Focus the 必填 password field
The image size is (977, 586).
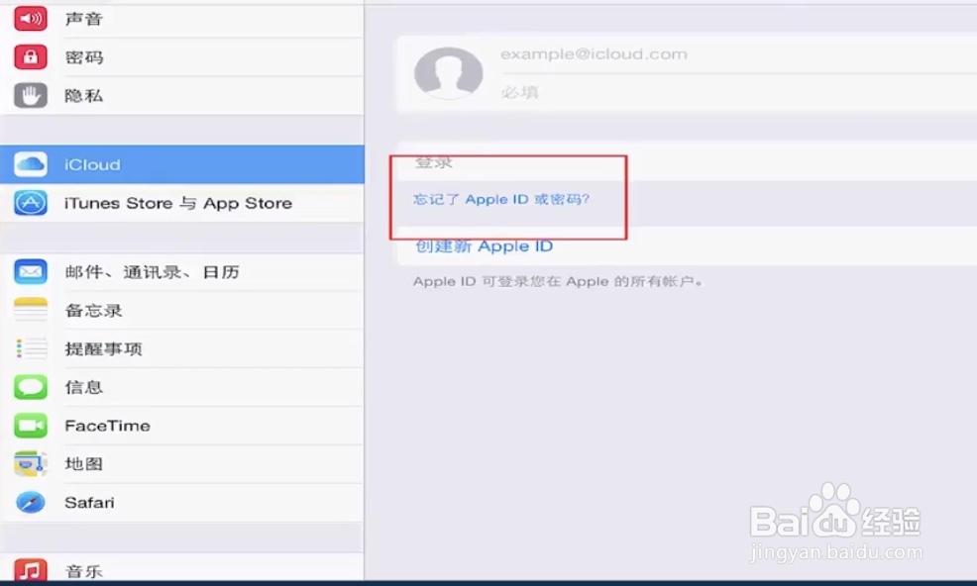[x=738, y=92]
